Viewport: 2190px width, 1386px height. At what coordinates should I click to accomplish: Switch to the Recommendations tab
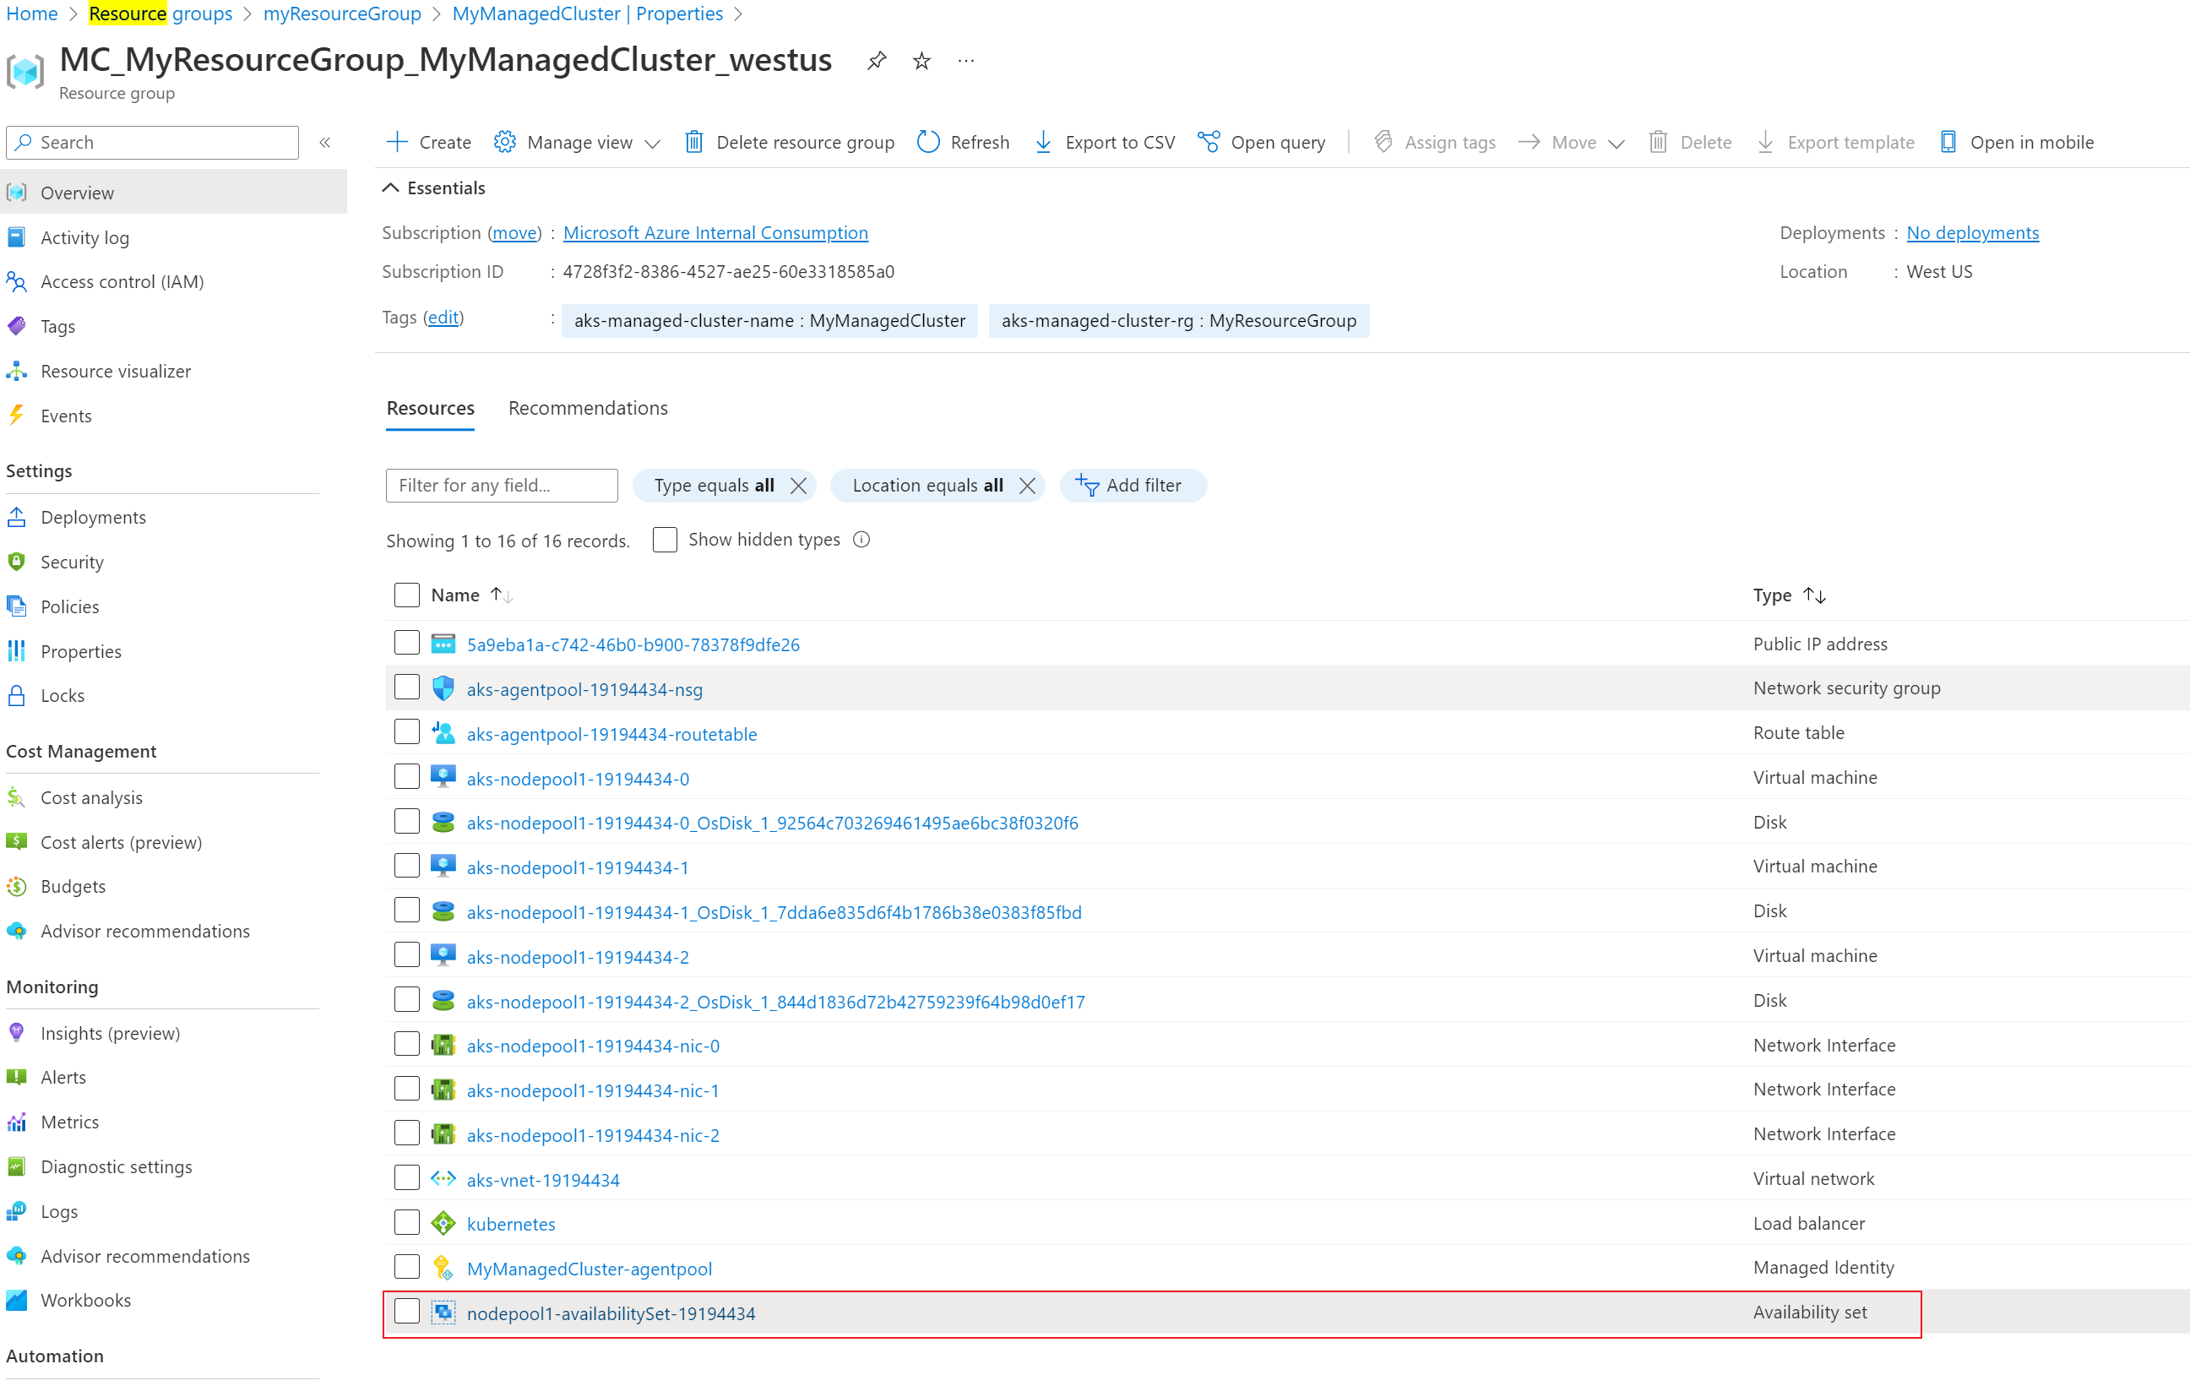[x=588, y=407]
